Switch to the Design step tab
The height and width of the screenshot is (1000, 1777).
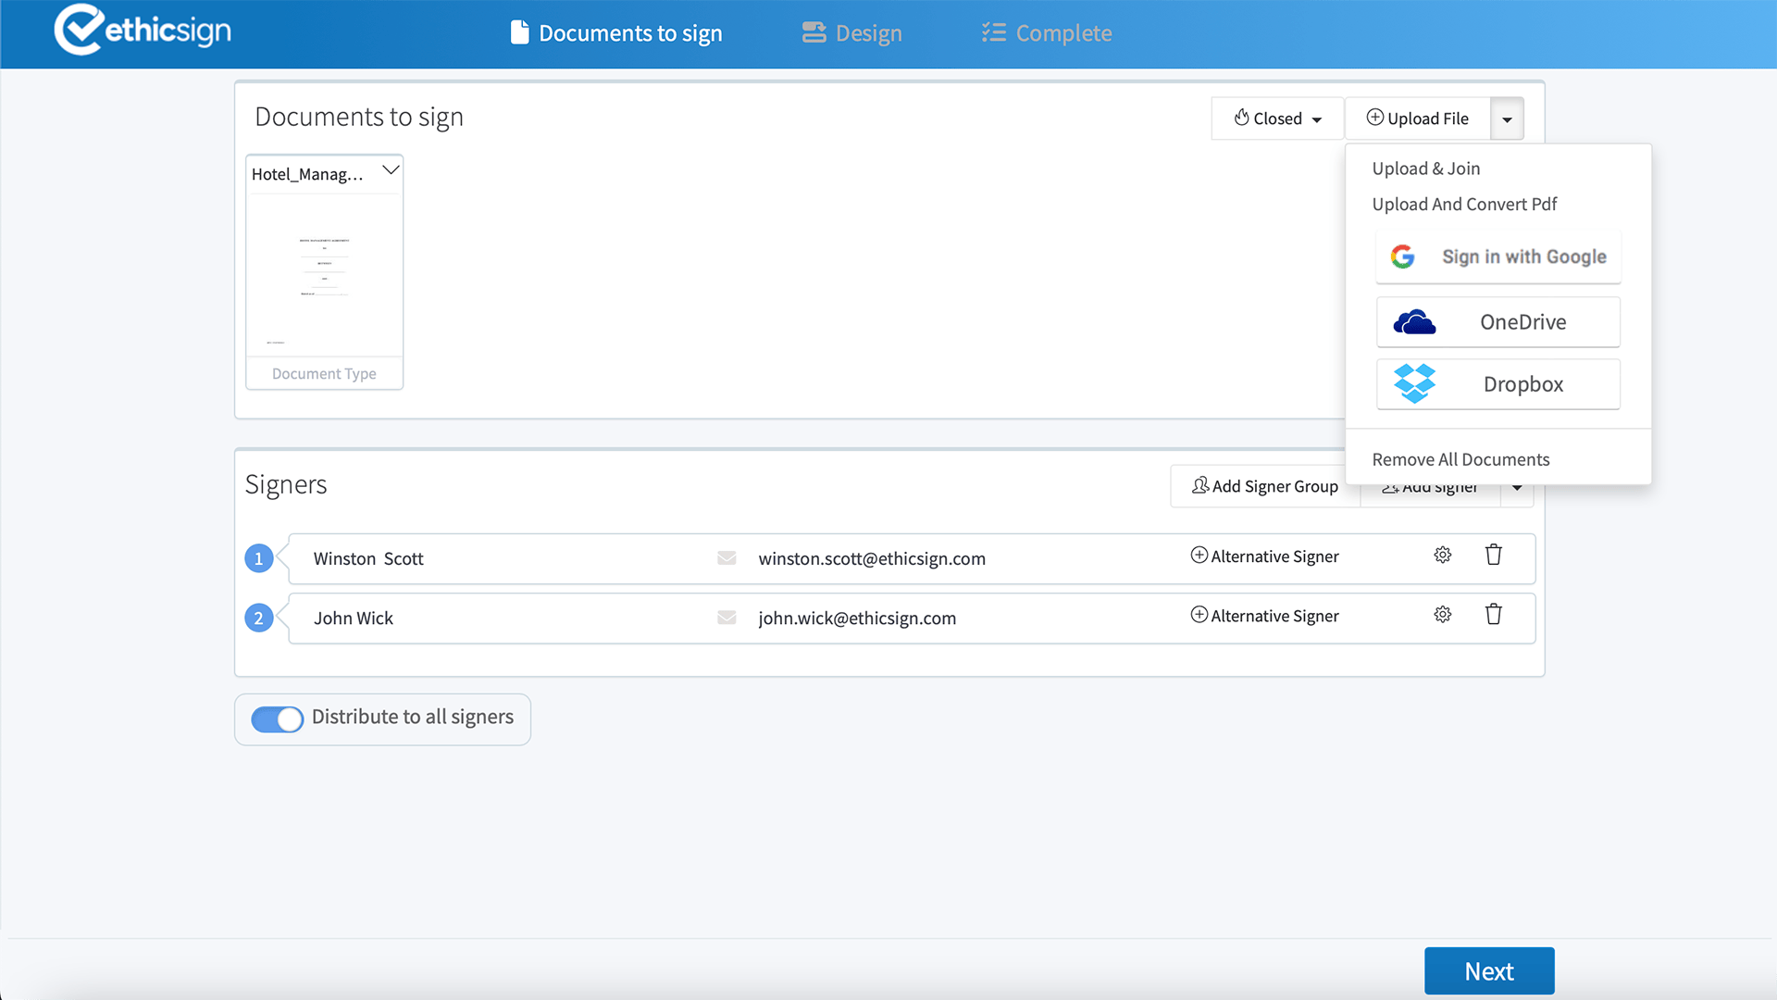click(x=851, y=33)
